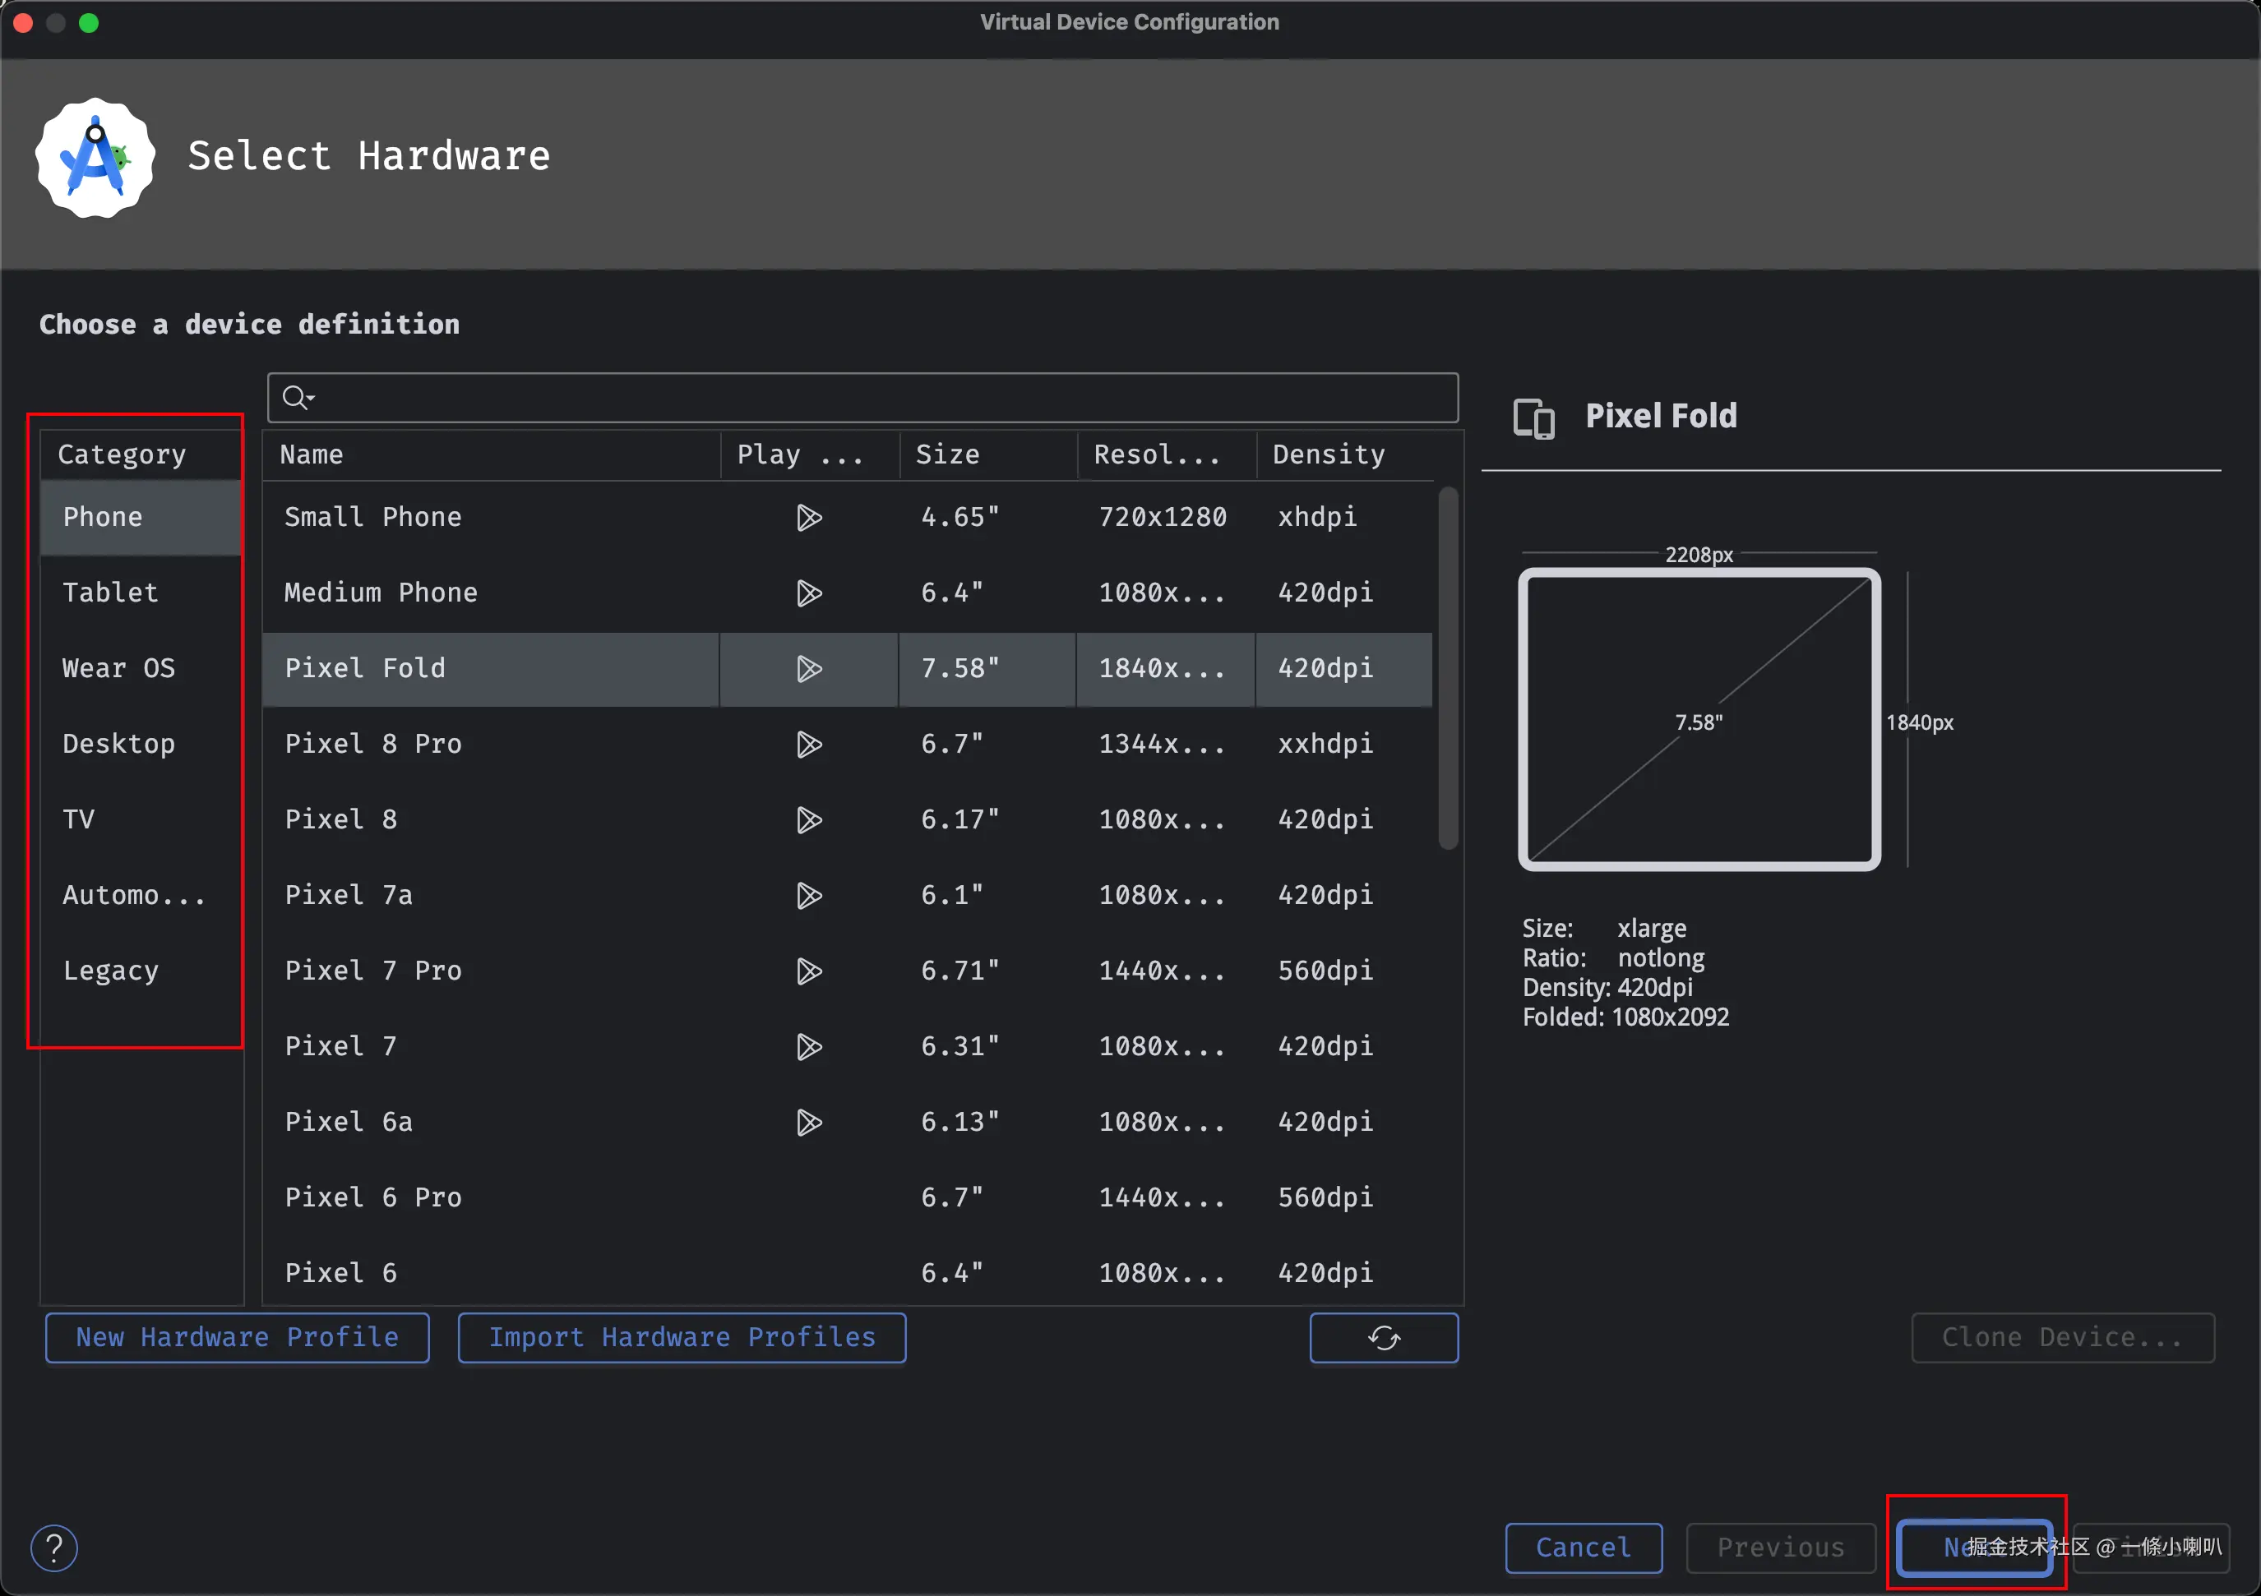
Task: Switch to the Automotive category
Action: (133, 895)
